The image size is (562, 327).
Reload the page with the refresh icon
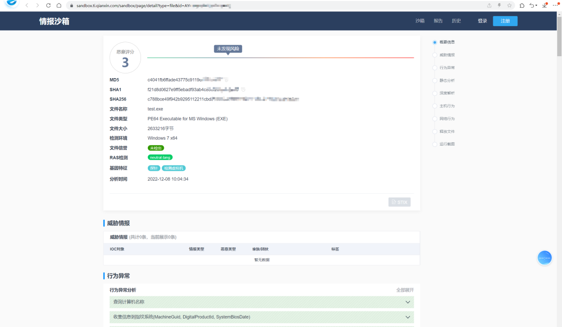pos(48,5)
